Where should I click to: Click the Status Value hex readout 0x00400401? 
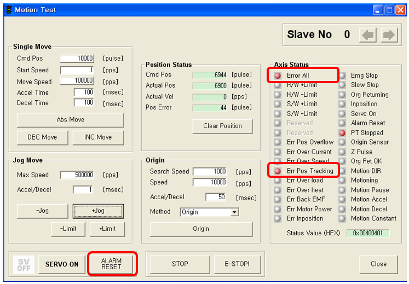tap(368, 233)
